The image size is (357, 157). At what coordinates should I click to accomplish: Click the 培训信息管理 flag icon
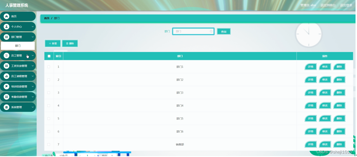(x=6, y=87)
